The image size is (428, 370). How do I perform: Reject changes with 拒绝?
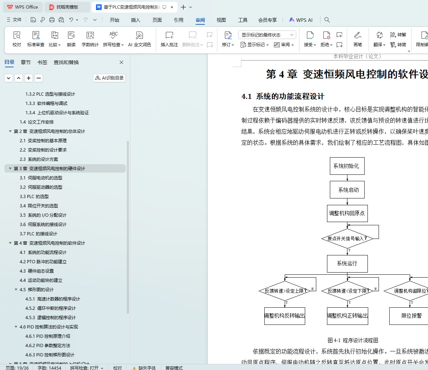pyautogui.click(x=326, y=39)
